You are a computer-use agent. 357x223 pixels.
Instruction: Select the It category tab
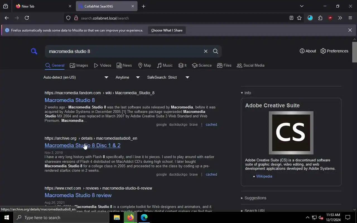click(x=182, y=65)
